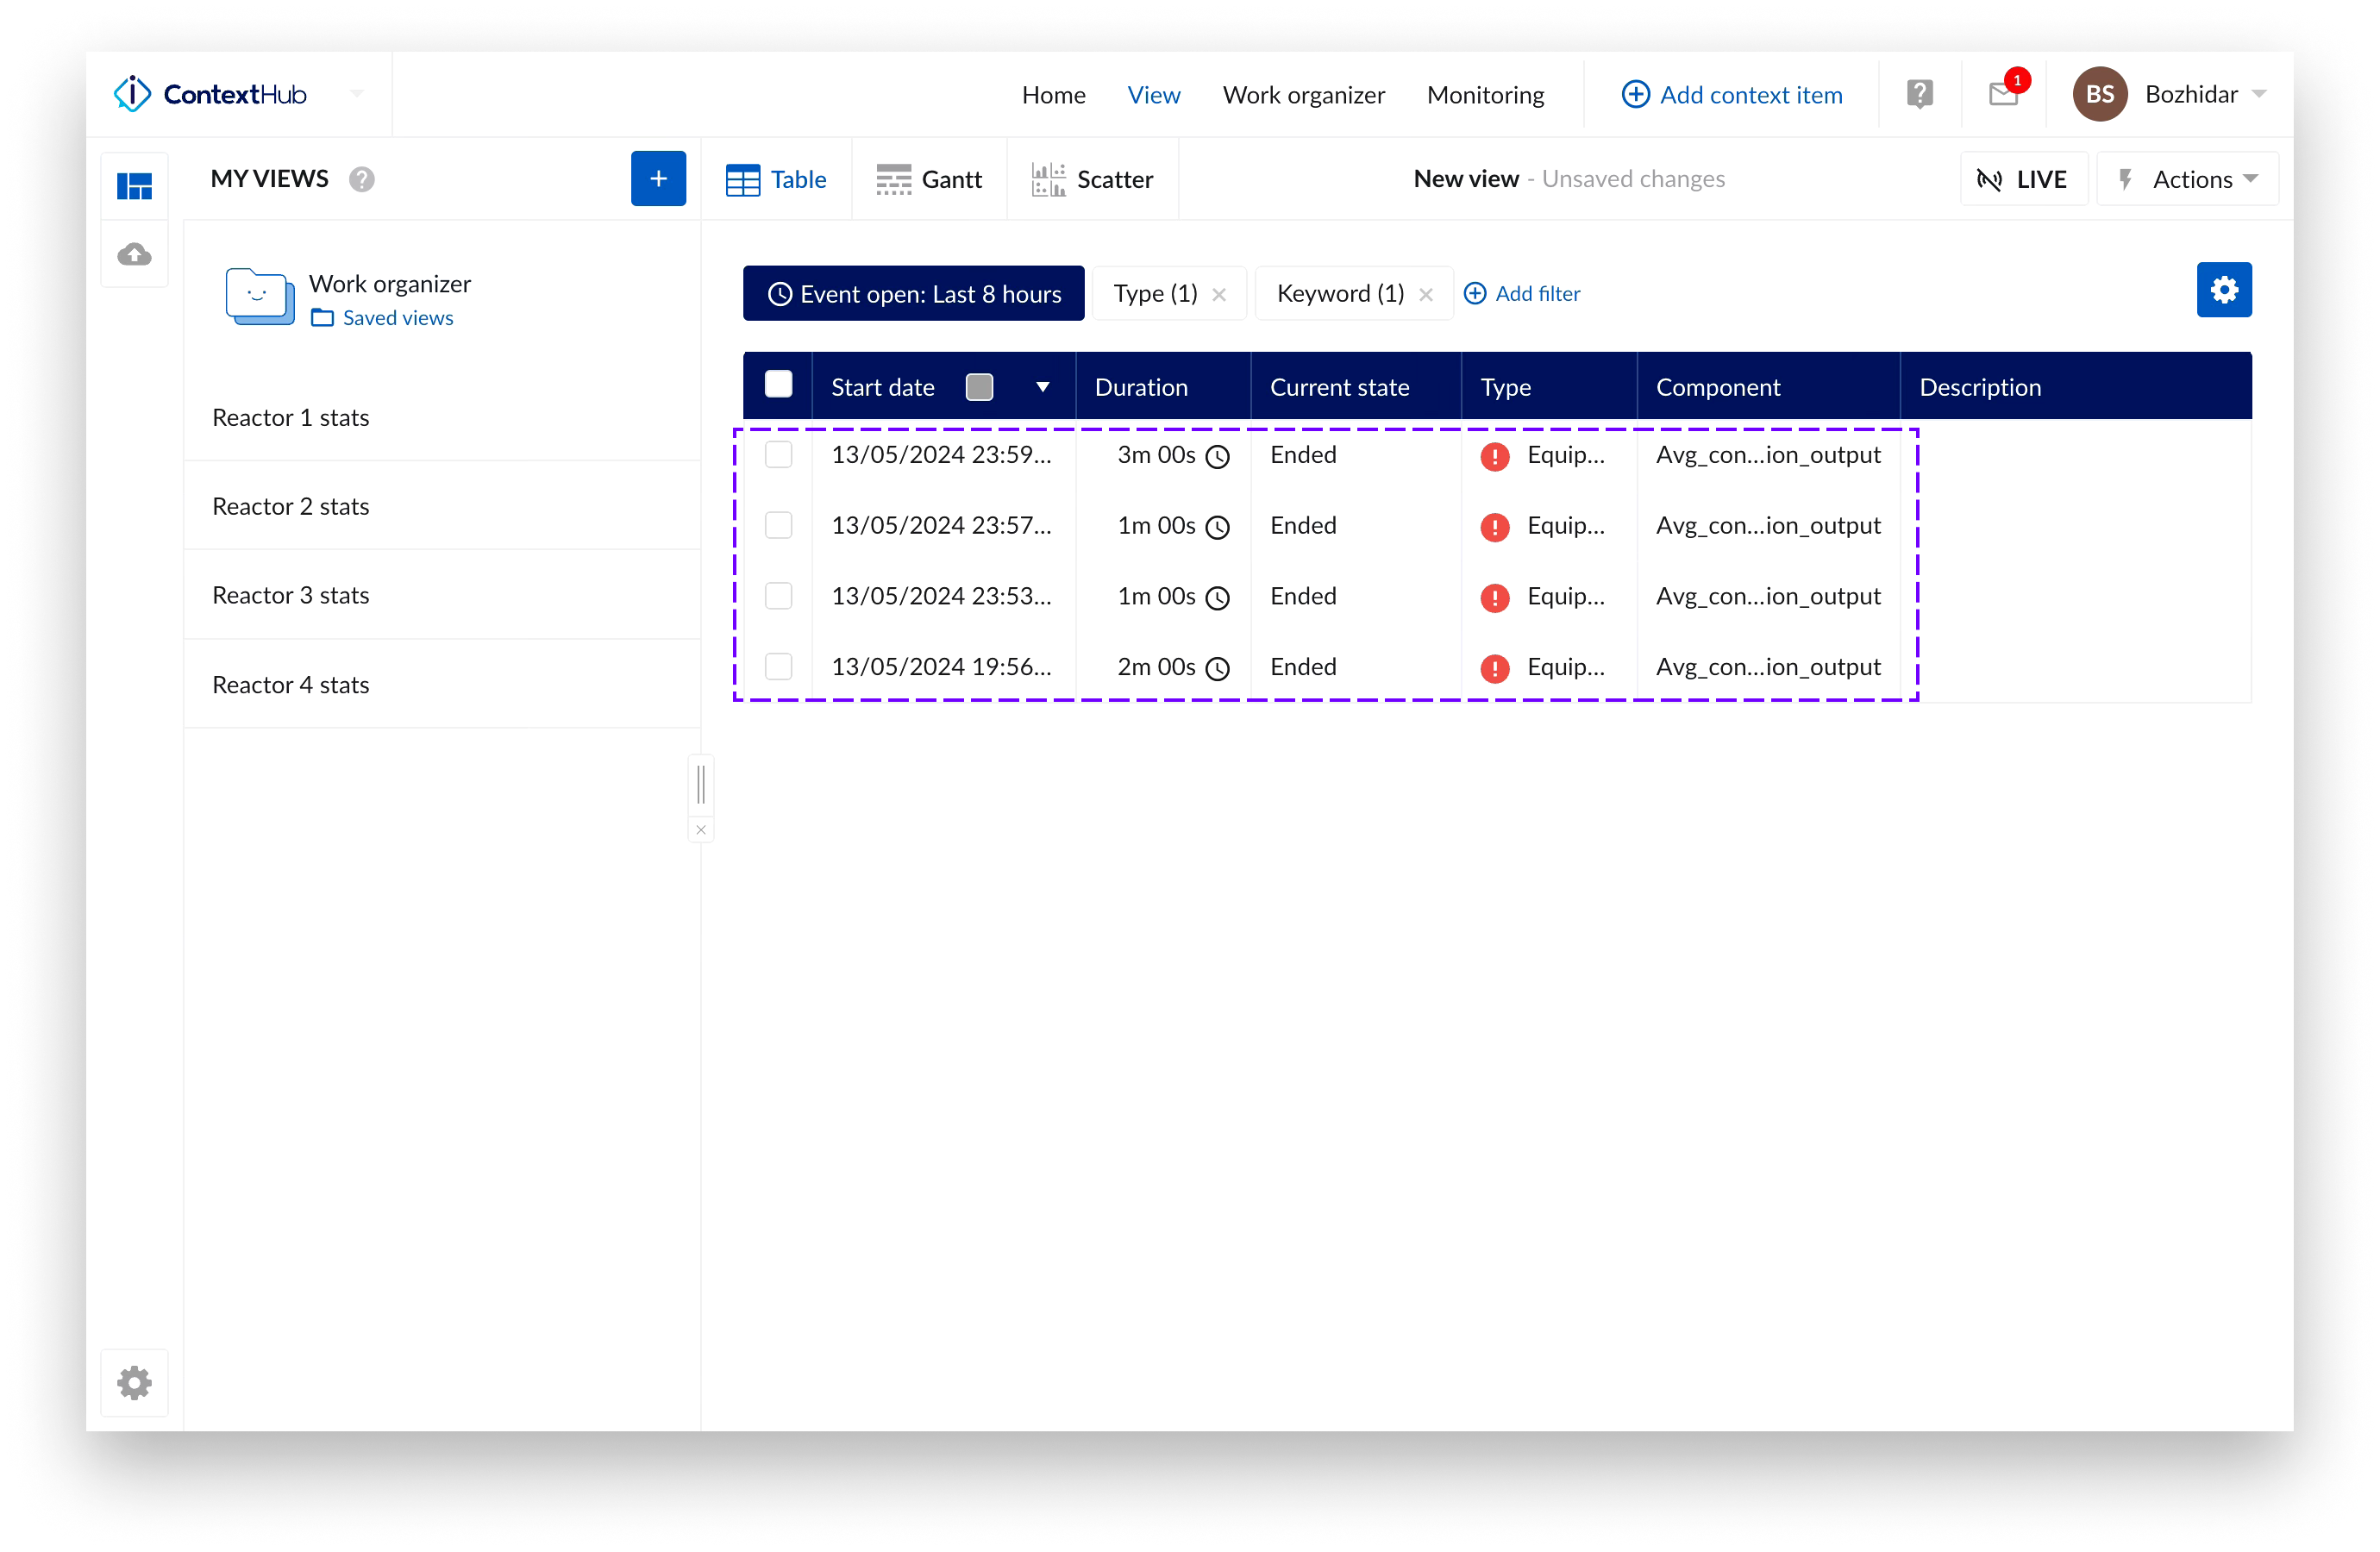Open the help question mark icon
The height and width of the screenshot is (1552, 2380).
[x=1919, y=94]
